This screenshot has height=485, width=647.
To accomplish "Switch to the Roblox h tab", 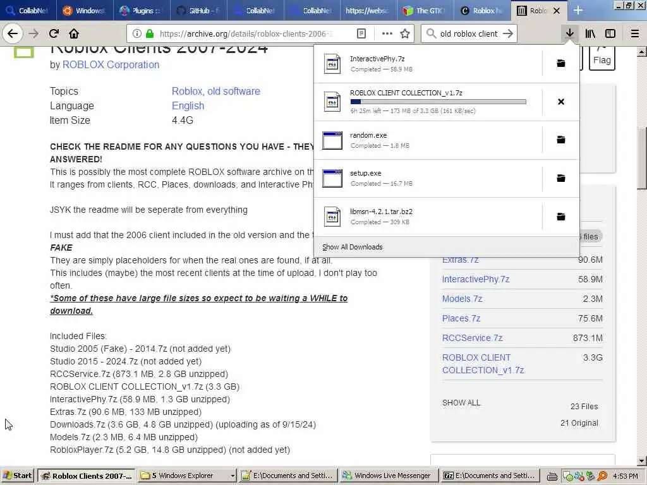I will pyautogui.click(x=482, y=10).
